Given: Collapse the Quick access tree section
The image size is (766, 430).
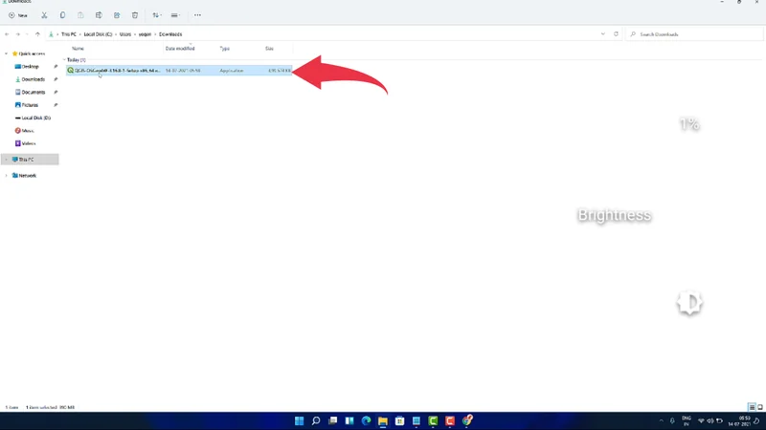Looking at the screenshot, I should 7,54.
